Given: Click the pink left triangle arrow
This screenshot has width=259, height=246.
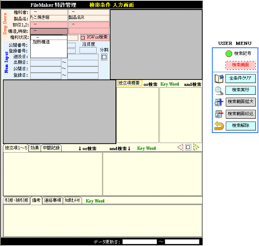Looking at the screenshot, I should (x=181, y=147).
